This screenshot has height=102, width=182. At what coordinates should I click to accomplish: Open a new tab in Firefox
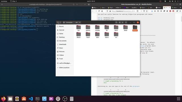click(x=180, y=8)
